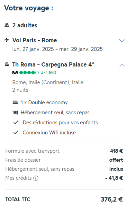Click the 2 adultes label

25,25
